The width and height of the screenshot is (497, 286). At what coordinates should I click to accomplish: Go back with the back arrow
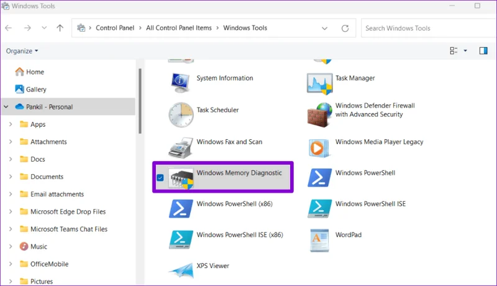tap(9, 28)
